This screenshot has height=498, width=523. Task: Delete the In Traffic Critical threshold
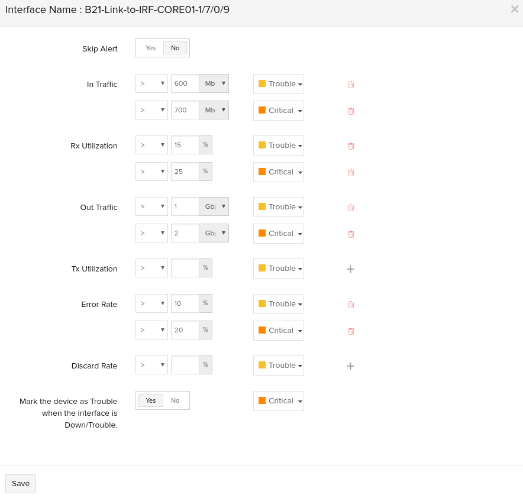click(351, 111)
